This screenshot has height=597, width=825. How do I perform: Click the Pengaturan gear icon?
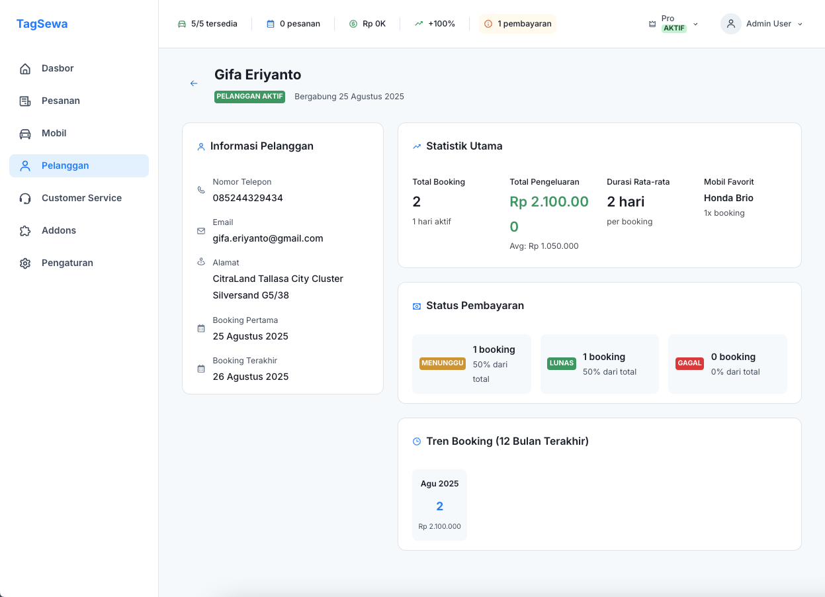pos(25,263)
